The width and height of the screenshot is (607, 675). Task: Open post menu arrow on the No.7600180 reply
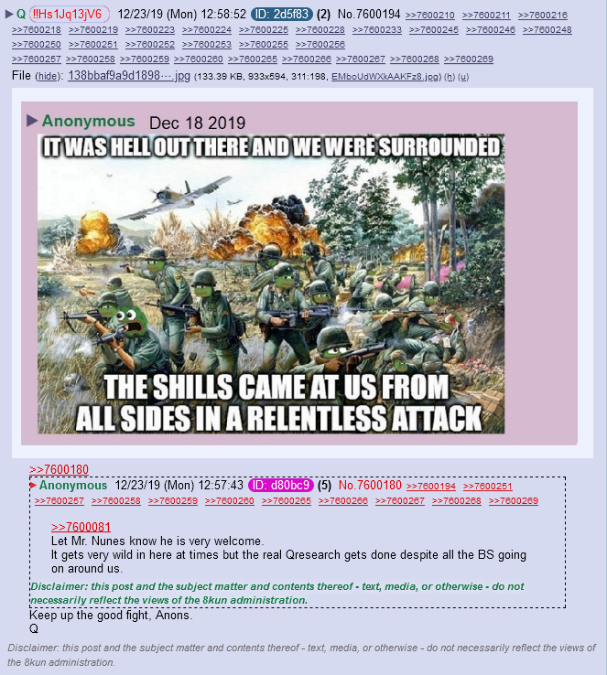click(x=33, y=485)
